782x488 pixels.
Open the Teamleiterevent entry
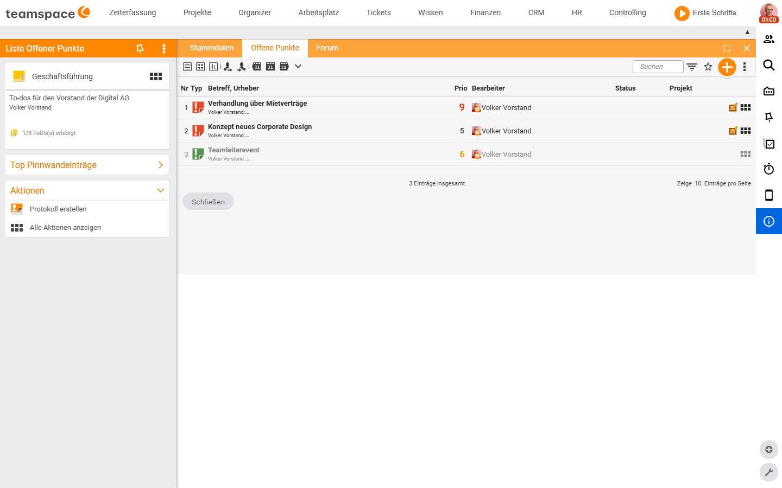coord(234,150)
